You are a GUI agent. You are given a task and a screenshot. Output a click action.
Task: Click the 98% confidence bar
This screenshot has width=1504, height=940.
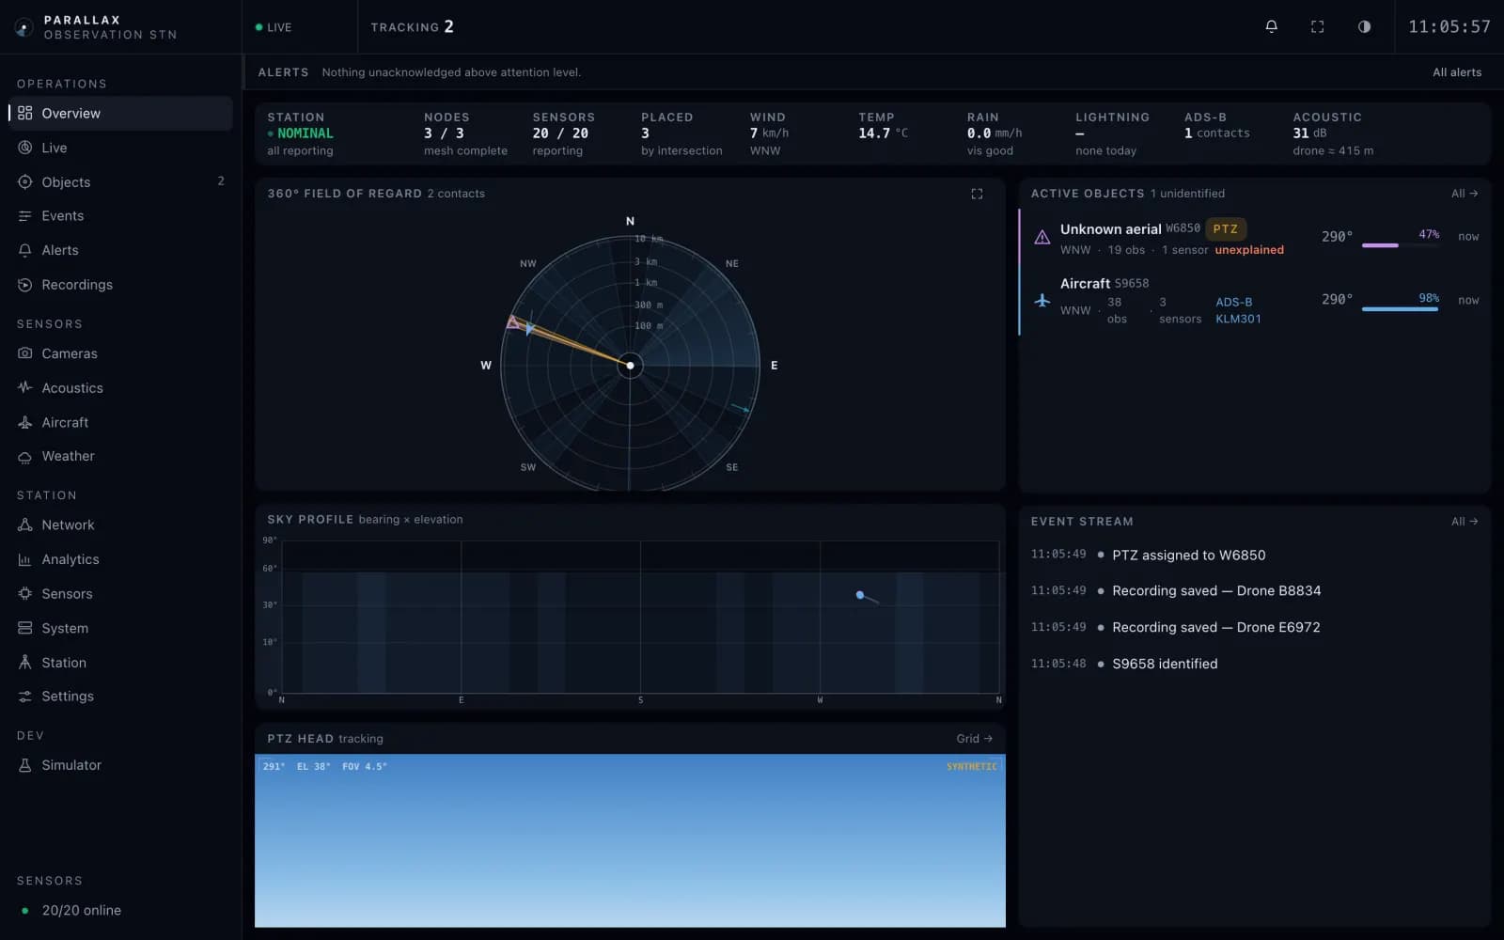tap(1400, 309)
